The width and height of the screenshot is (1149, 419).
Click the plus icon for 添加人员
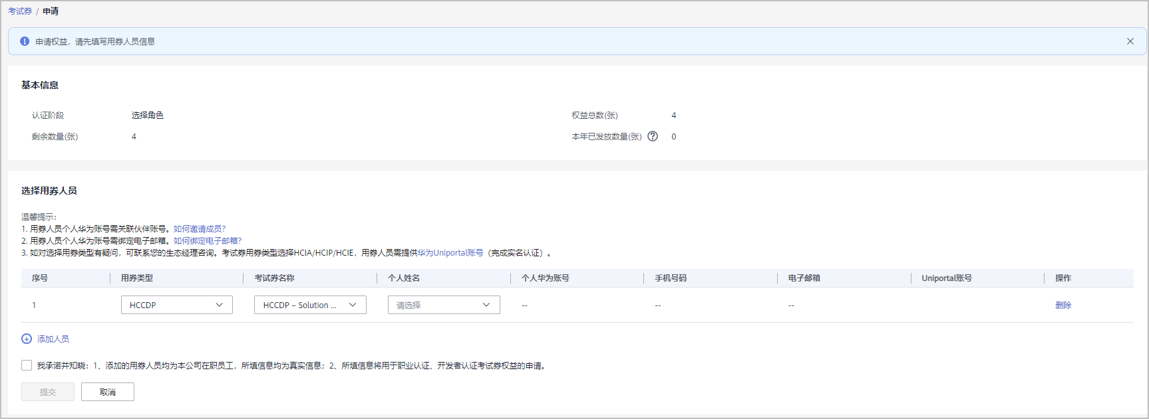coord(27,339)
